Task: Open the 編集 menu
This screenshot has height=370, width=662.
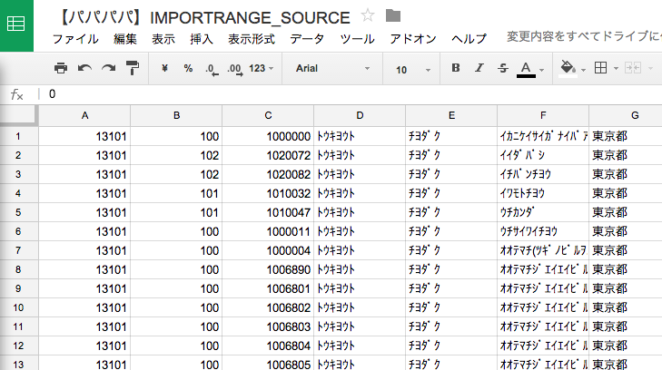Action: 125,39
